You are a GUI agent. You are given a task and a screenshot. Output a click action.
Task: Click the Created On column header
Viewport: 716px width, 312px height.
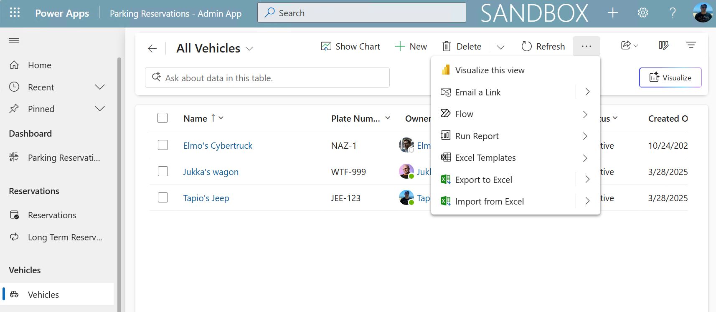point(668,119)
